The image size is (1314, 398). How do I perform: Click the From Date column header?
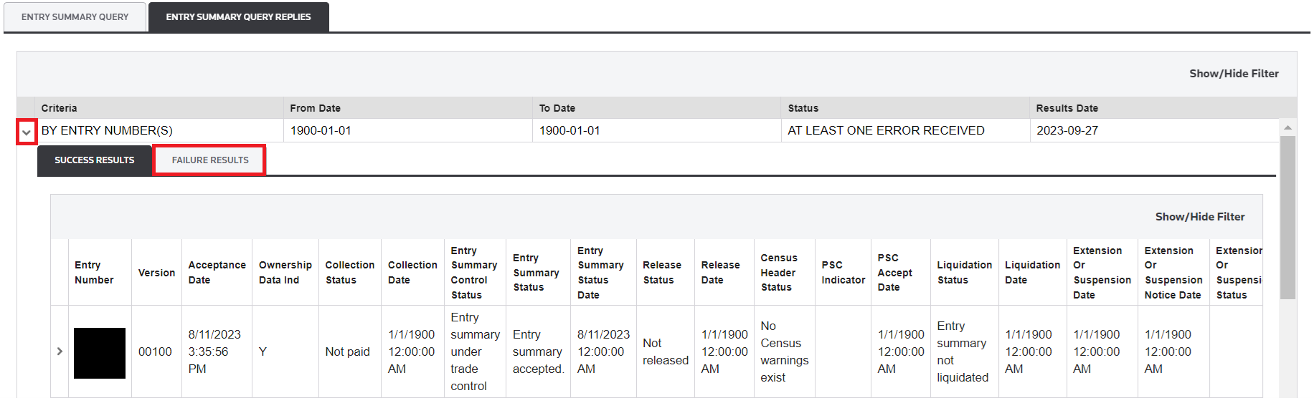(x=315, y=108)
